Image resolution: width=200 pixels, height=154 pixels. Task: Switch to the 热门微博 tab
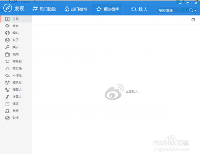[x=76, y=9]
